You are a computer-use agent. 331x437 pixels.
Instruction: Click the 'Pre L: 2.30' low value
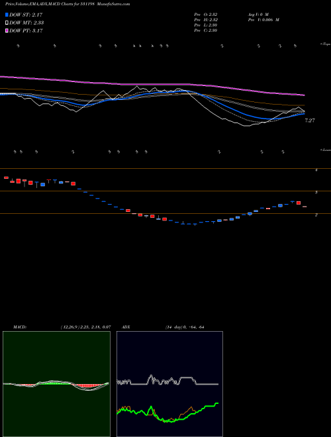click(206, 25)
